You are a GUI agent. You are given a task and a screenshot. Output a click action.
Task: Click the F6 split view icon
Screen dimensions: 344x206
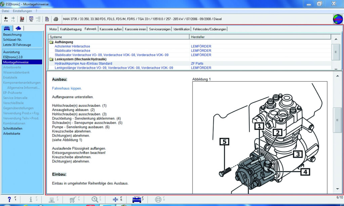[x=115, y=199]
